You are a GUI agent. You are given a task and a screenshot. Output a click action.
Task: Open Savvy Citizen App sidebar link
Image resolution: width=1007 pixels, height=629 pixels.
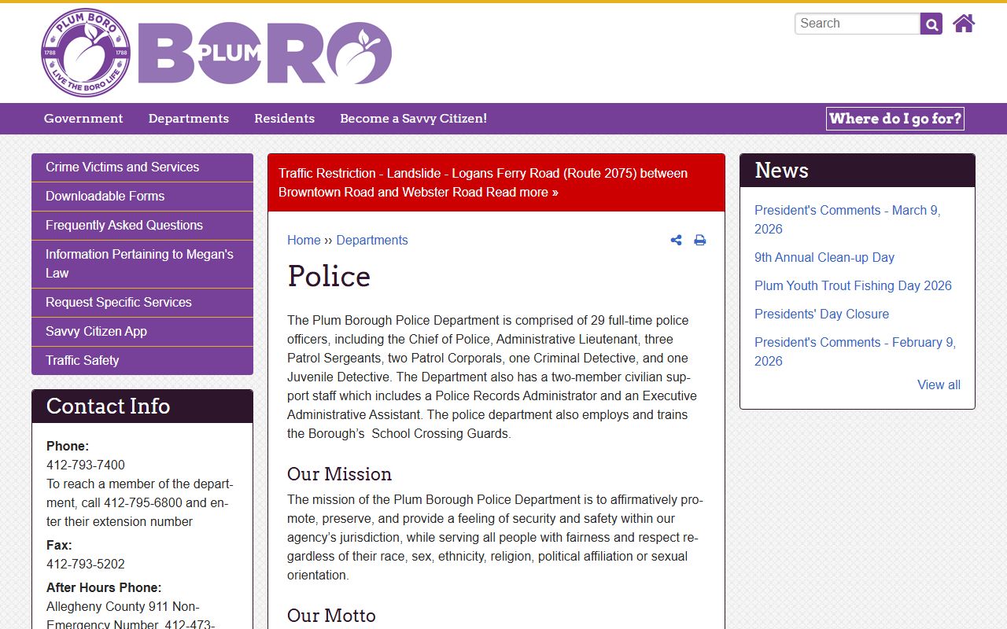coord(142,332)
